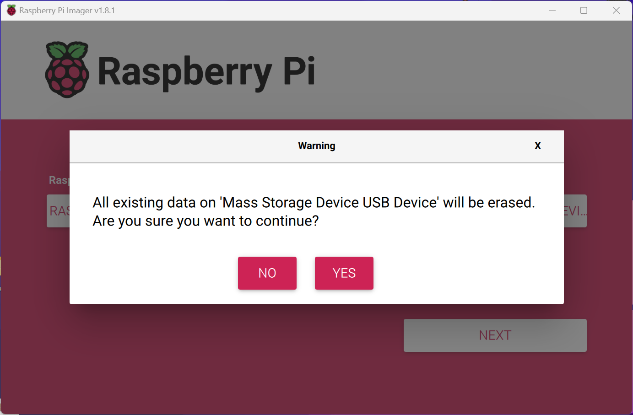The height and width of the screenshot is (415, 633).
Task: Click the "Are you sure you want to continue?" text
Action: click(x=206, y=221)
